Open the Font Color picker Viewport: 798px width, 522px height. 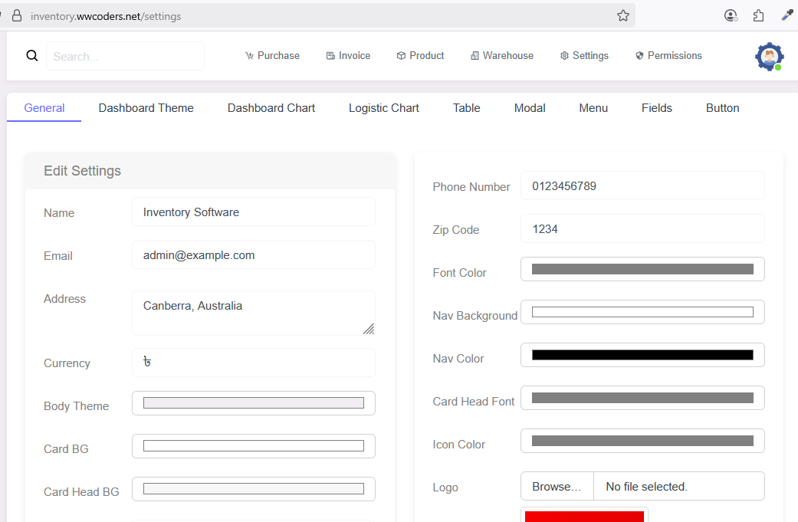click(x=642, y=269)
